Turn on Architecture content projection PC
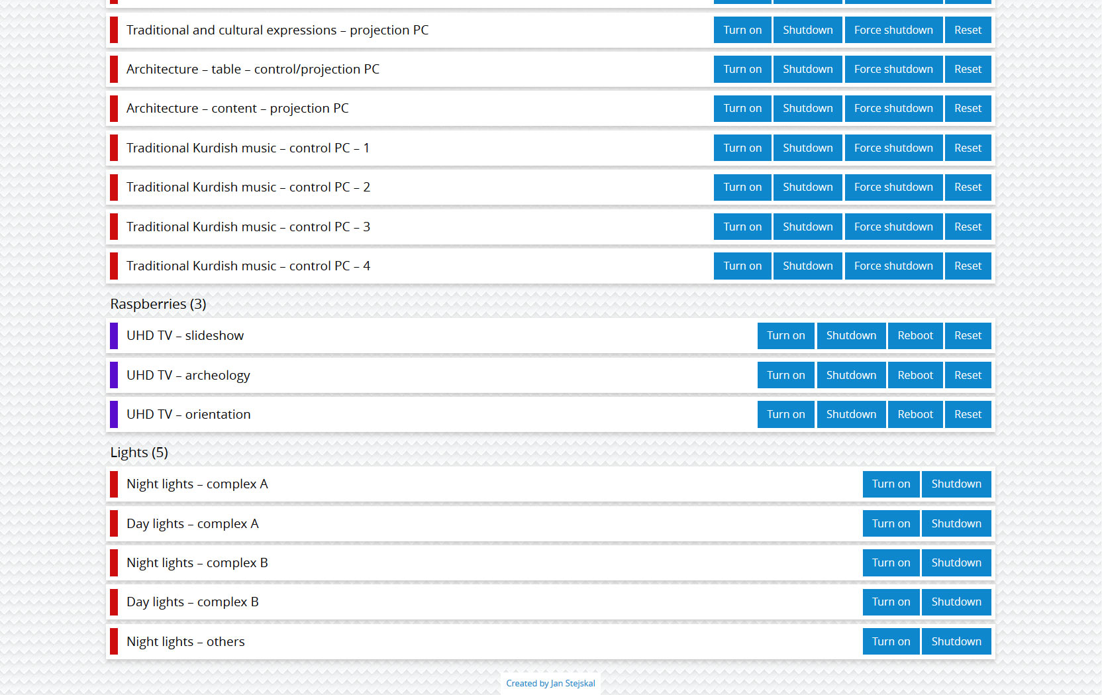The height and width of the screenshot is (695, 1102). click(x=742, y=108)
